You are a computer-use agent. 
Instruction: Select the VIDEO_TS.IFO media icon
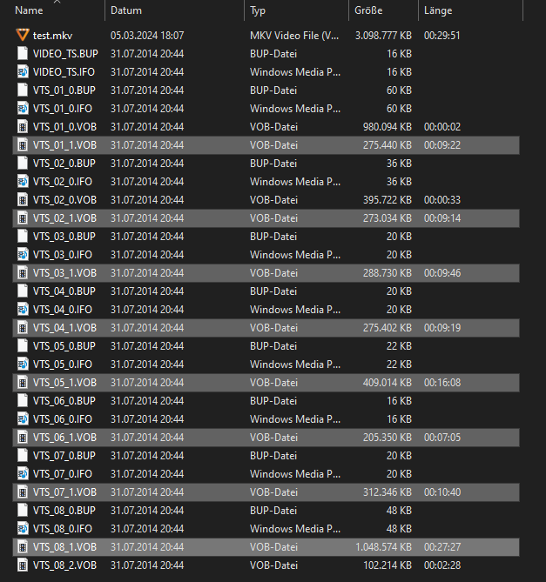tap(23, 72)
